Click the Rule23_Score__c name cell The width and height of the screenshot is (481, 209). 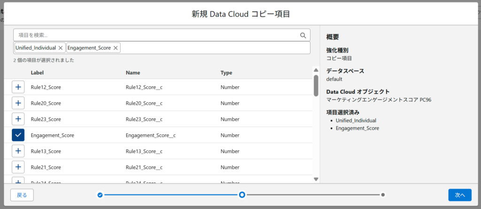(x=144, y=119)
